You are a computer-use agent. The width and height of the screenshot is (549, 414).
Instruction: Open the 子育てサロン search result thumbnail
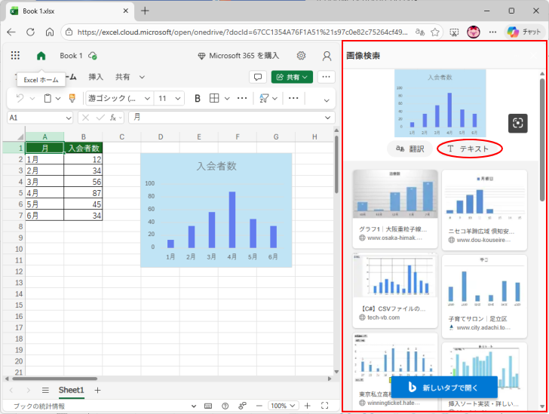[x=484, y=287]
